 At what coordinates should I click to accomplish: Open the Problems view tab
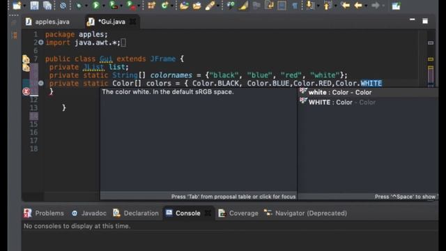coord(45,213)
